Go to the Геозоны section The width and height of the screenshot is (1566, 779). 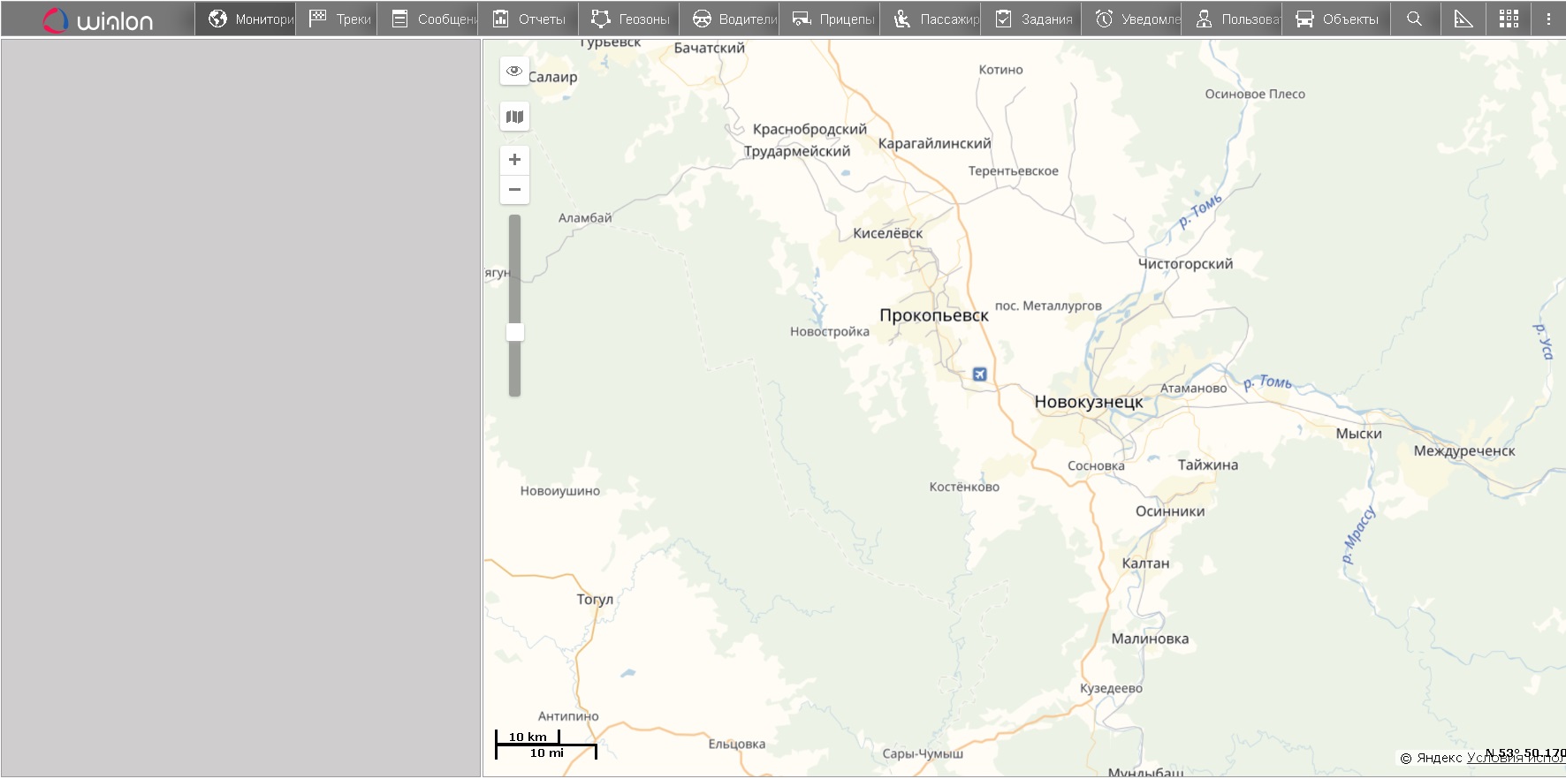point(630,19)
